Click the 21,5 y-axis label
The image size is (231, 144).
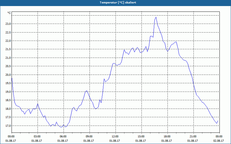(x=8, y=49)
